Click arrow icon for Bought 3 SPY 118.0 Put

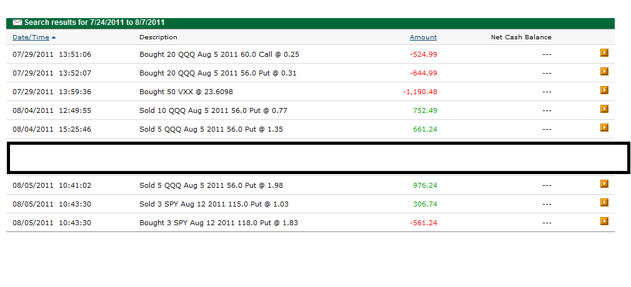604,221
